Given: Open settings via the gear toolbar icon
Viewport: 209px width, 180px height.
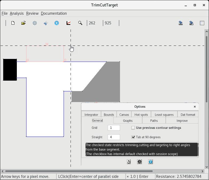Looking at the screenshot, I should click(x=35, y=23).
